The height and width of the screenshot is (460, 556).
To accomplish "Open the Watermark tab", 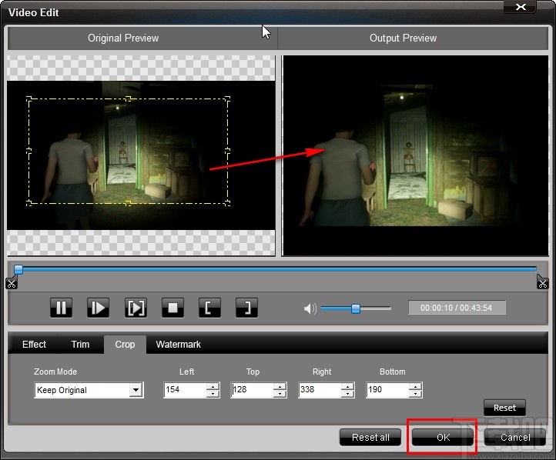I will click(x=179, y=344).
